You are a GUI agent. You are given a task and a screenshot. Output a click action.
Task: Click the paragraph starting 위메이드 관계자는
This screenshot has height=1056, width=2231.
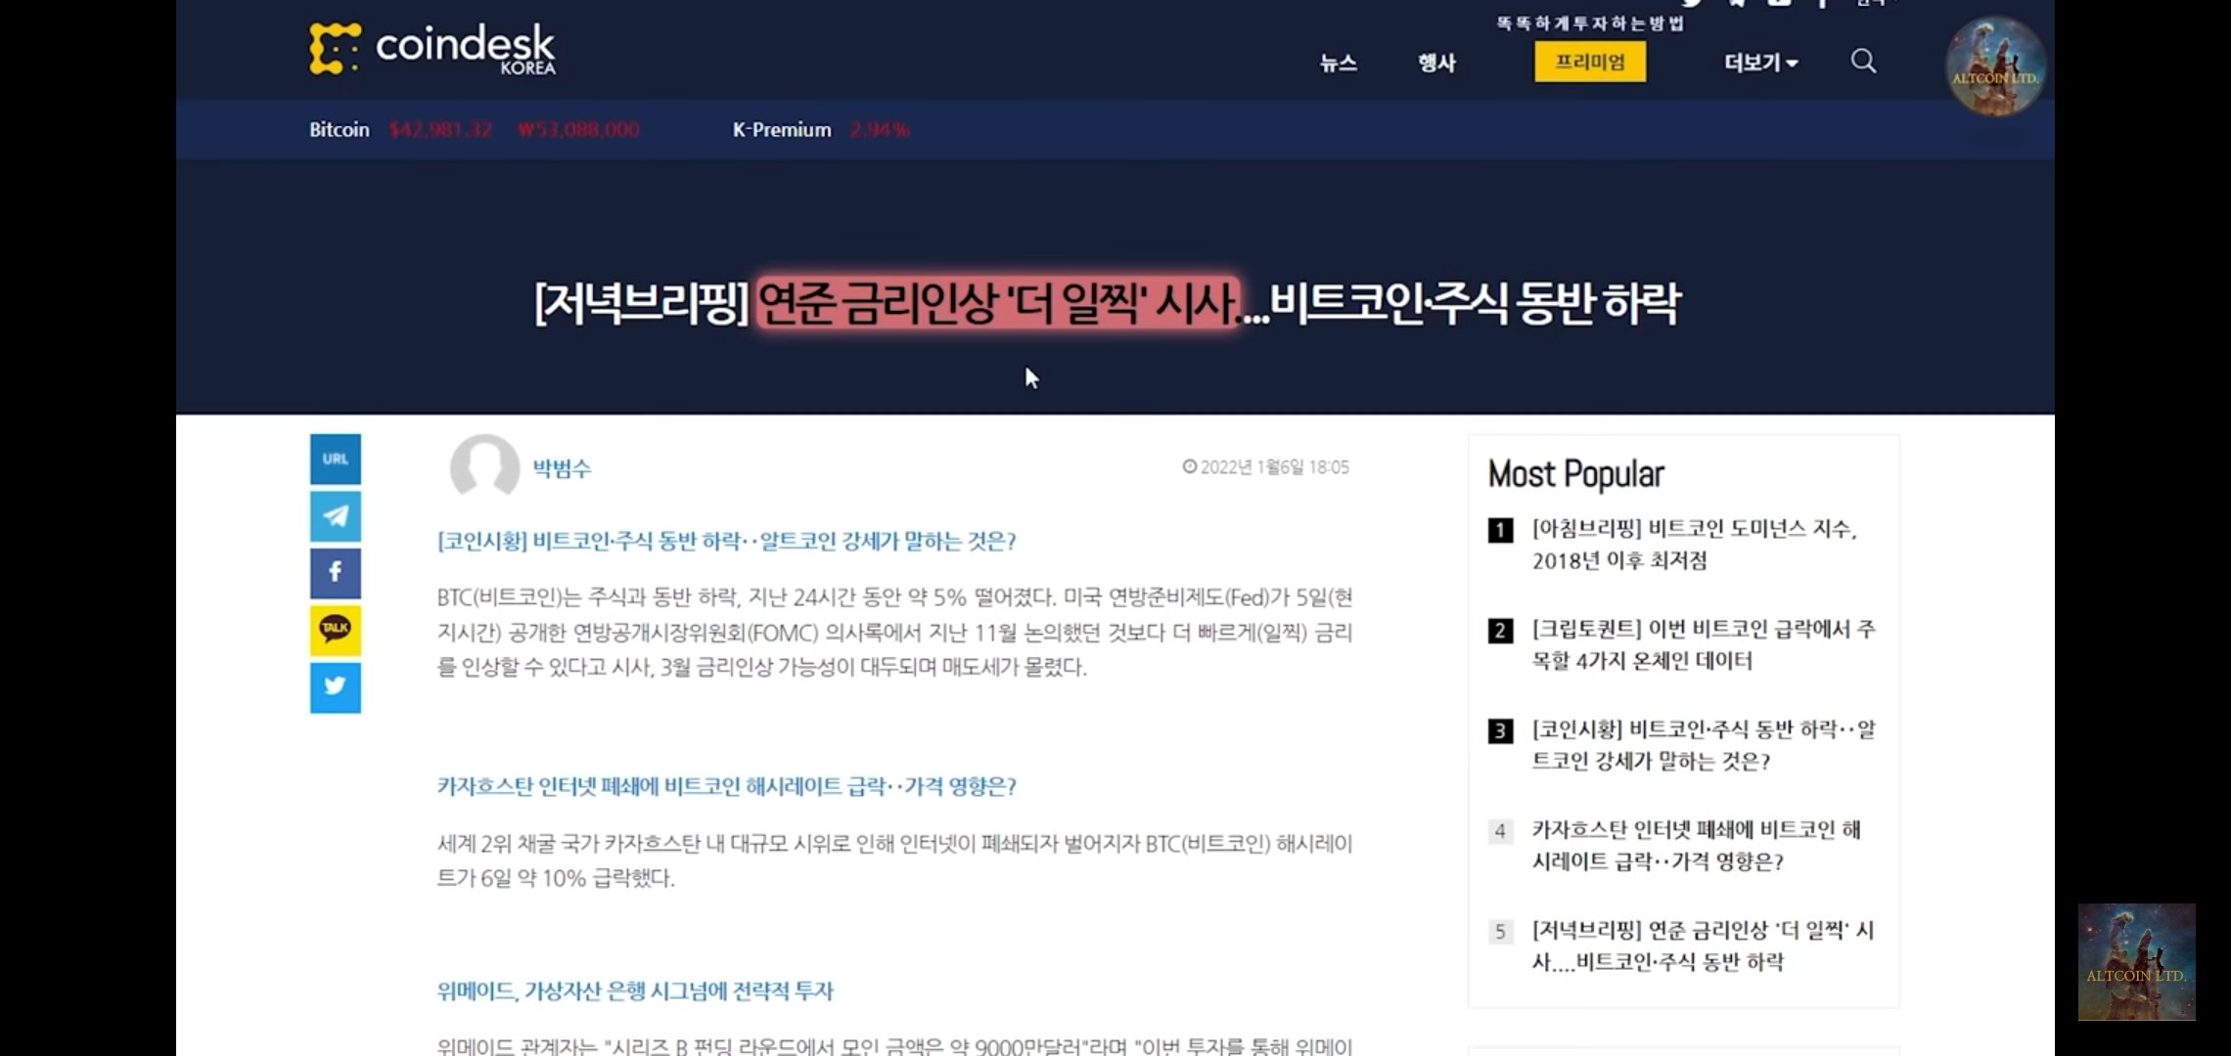click(x=894, y=1045)
